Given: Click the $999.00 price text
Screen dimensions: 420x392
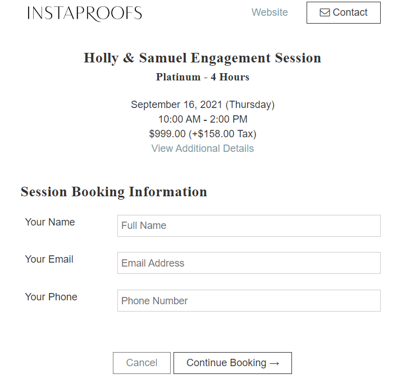Looking at the screenshot, I should 167,134.
